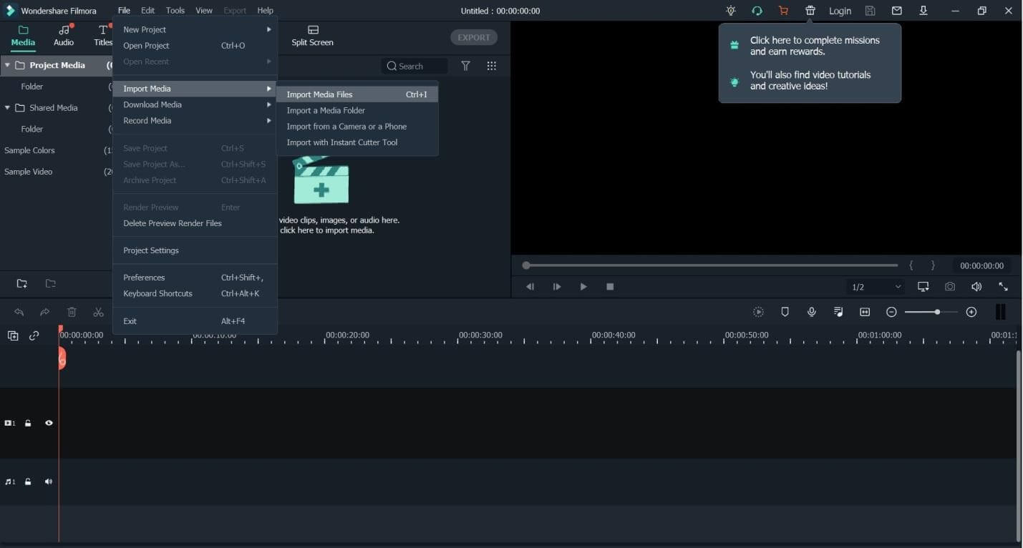The width and height of the screenshot is (1023, 548).
Task: Click the plain folder icon below the media tree
Action: click(x=50, y=284)
